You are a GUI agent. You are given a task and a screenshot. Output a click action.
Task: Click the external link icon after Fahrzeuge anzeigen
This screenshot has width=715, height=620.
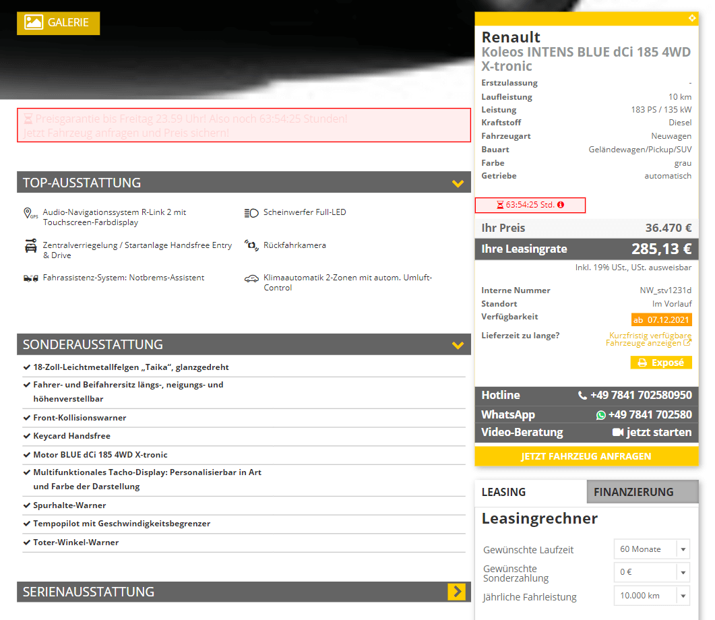687,343
